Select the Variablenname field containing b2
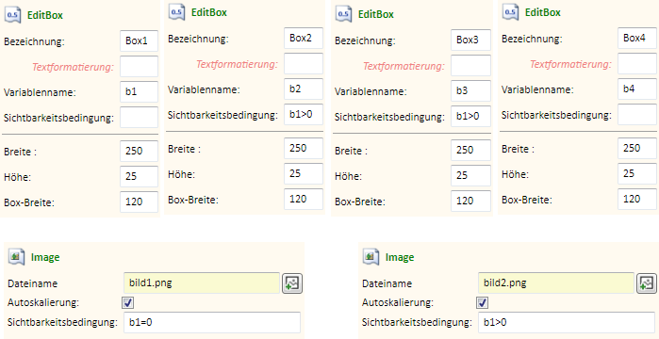 [x=303, y=89]
